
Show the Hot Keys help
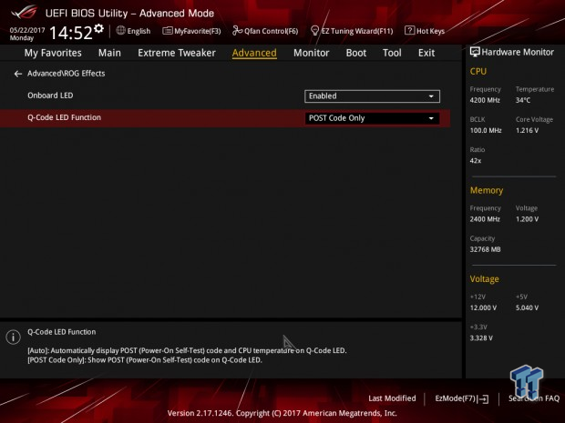(x=425, y=31)
